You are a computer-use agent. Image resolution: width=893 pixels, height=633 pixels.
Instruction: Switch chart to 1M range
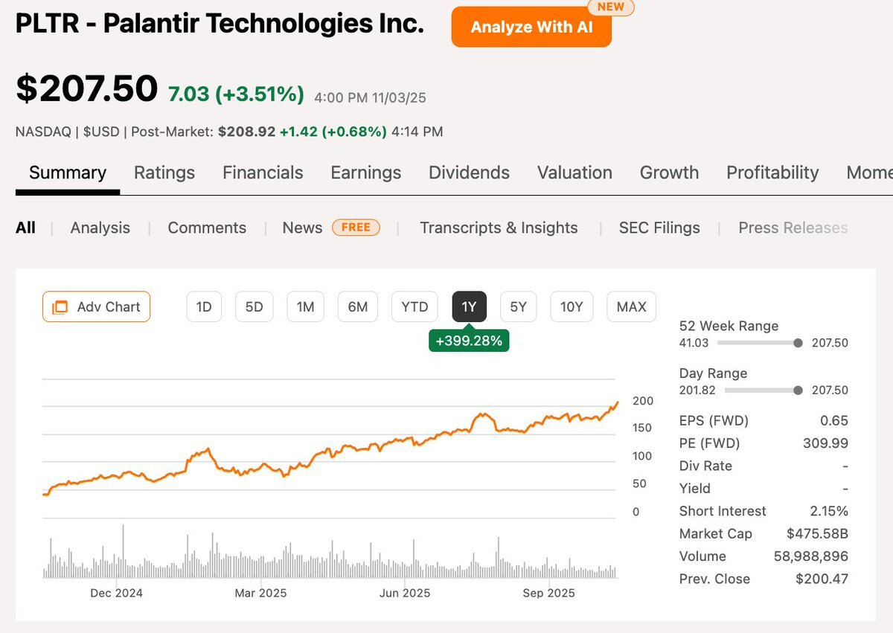(305, 307)
